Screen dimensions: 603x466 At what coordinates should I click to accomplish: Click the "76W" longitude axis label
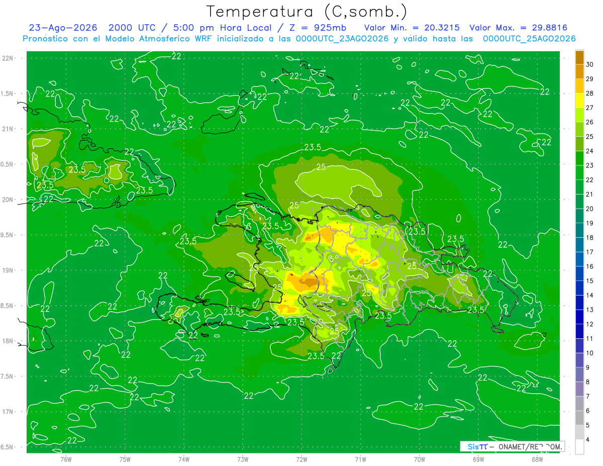(x=66, y=459)
